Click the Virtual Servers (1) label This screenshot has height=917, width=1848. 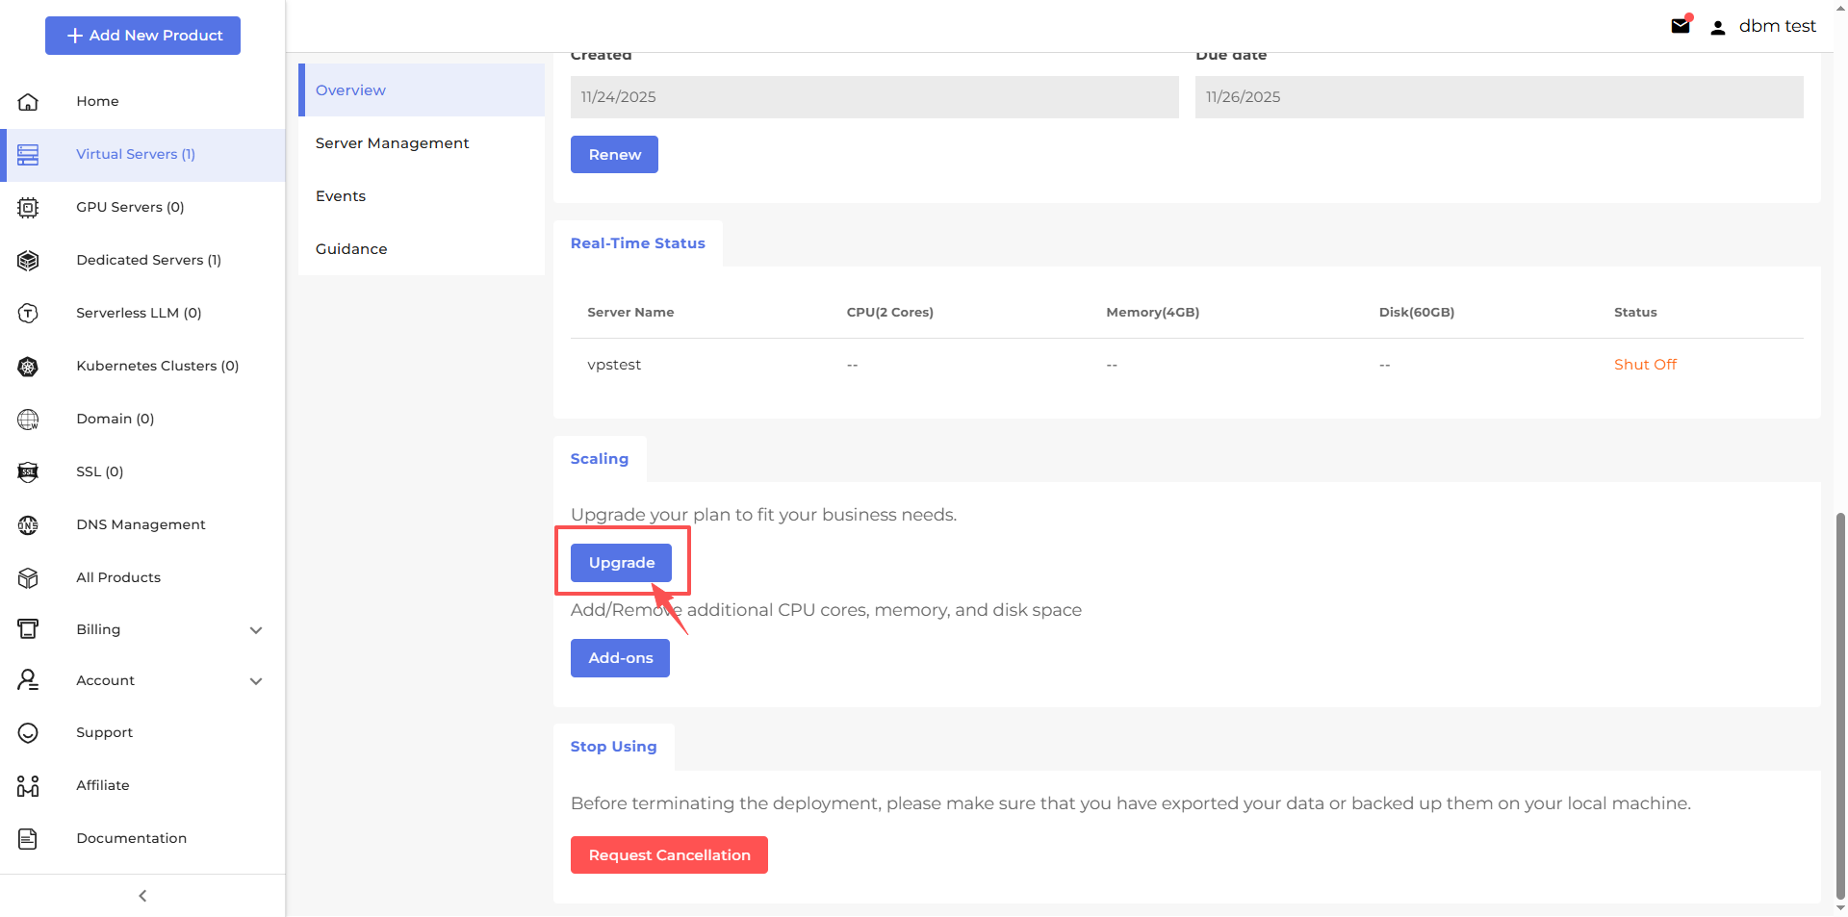pyautogui.click(x=136, y=154)
